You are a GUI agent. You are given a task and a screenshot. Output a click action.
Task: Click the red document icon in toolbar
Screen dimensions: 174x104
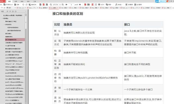pos(85,5)
